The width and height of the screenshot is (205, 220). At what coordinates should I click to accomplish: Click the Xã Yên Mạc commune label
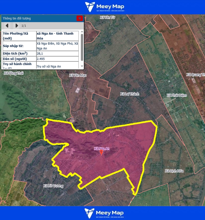[78, 75]
